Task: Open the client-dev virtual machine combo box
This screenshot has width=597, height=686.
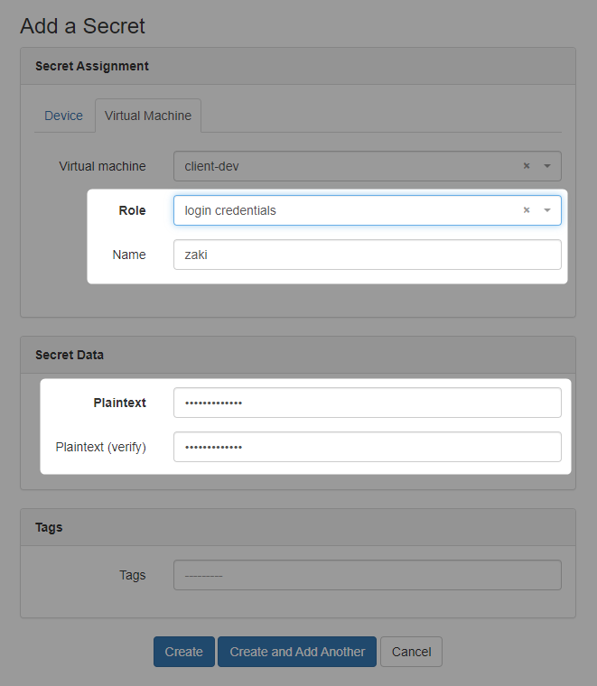Action: coord(368,166)
